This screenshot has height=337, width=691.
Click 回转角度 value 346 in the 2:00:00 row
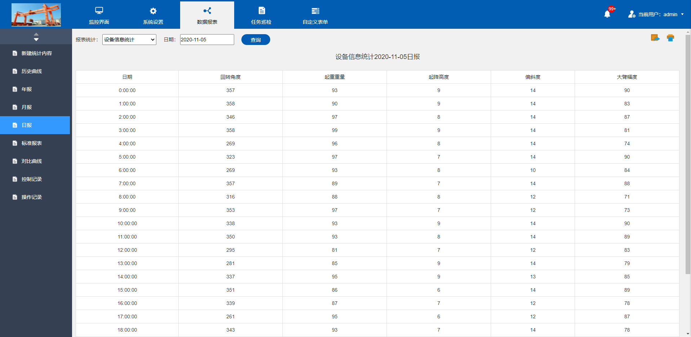(x=231, y=117)
